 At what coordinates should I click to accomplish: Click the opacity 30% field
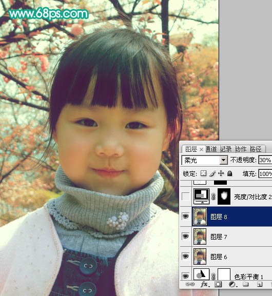(x=265, y=160)
